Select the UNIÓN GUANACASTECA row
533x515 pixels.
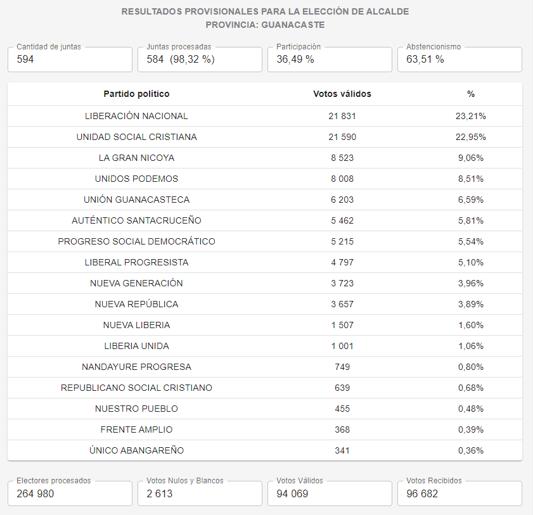coord(265,200)
